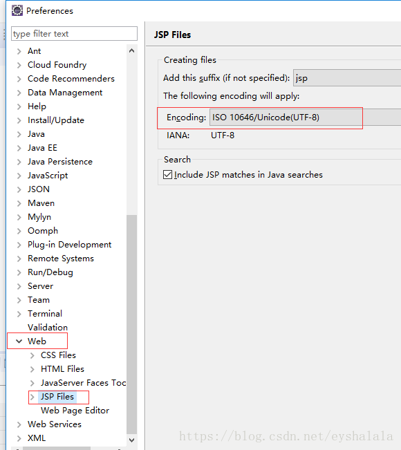Screen dimensions: 401x450
Task: Edit the file suffix field containing jsp
Action: pos(347,78)
